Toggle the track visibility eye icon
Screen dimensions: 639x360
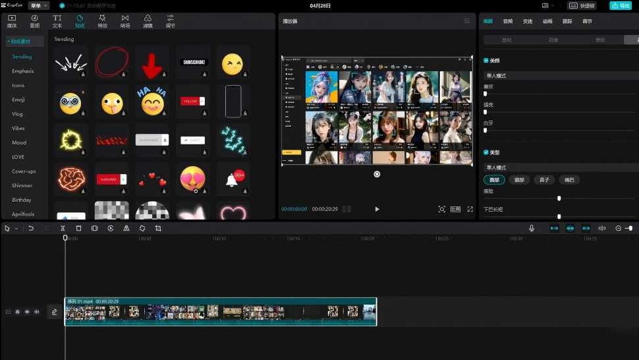point(27,312)
